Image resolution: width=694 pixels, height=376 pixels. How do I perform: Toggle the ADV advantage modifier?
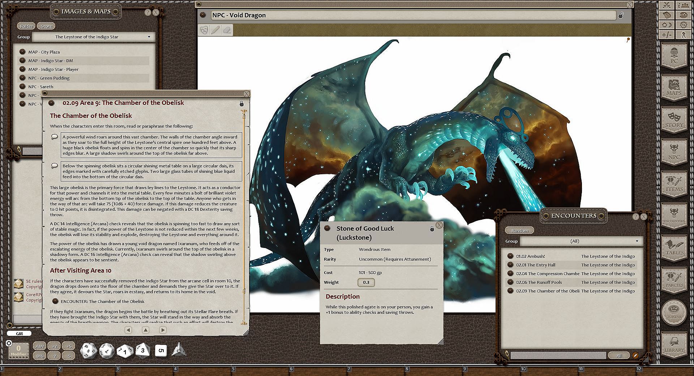tap(40, 346)
